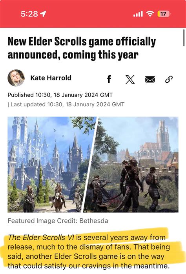The image size is (186, 274).
Task: Share the article on Facebook
Action: (x=109, y=79)
